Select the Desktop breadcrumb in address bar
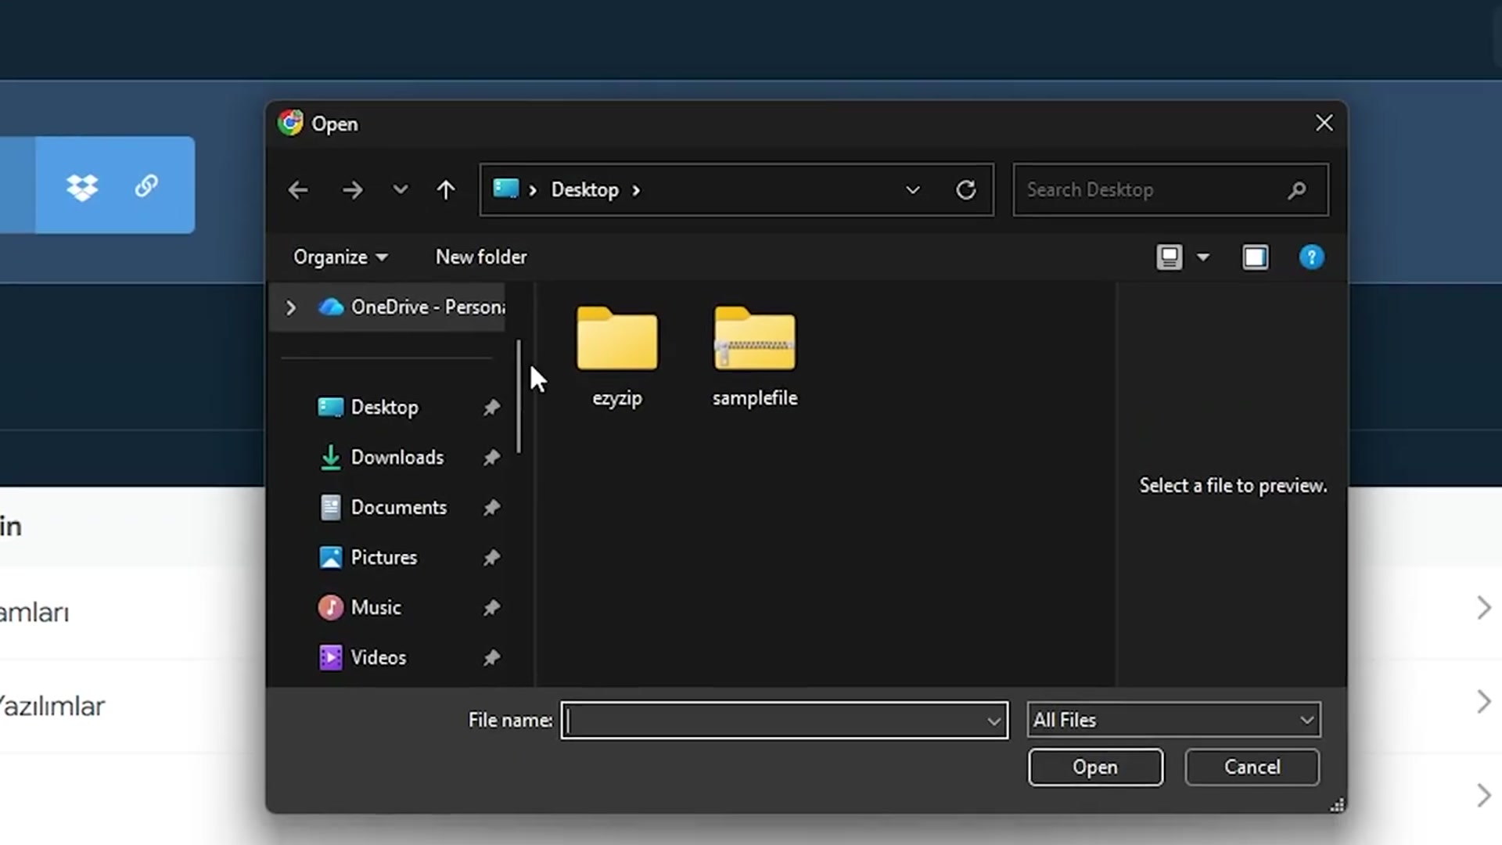 584,190
